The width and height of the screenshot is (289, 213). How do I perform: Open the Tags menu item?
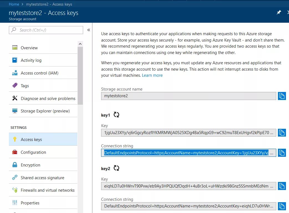pos(43,86)
